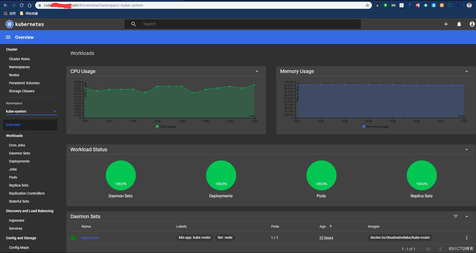476x253 pixels.
Task: Open the kube-router daemon set link
Action: click(90, 238)
